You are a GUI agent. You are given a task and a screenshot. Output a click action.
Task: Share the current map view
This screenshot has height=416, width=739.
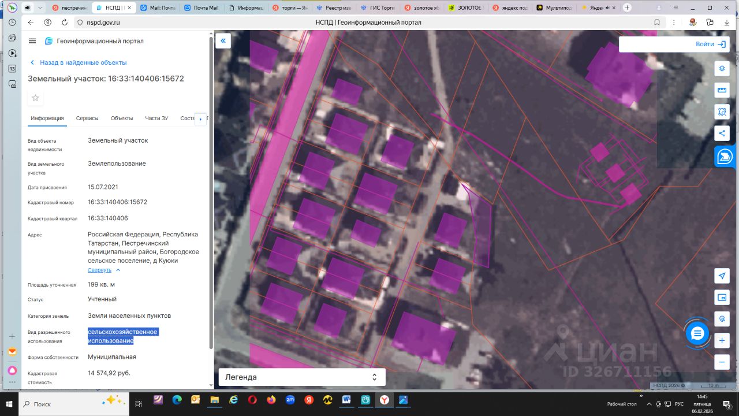point(722,133)
